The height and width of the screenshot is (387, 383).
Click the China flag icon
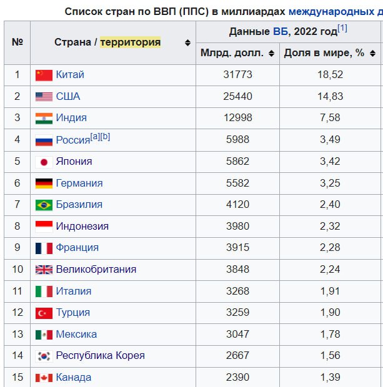coord(44,76)
